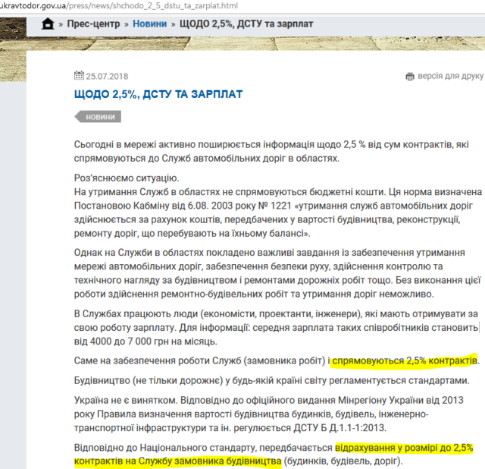Click the home icon in breadcrumbs
485x469 pixels.
(x=48, y=24)
